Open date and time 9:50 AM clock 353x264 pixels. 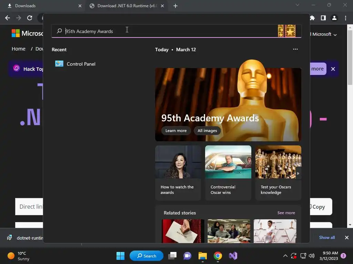(x=329, y=256)
